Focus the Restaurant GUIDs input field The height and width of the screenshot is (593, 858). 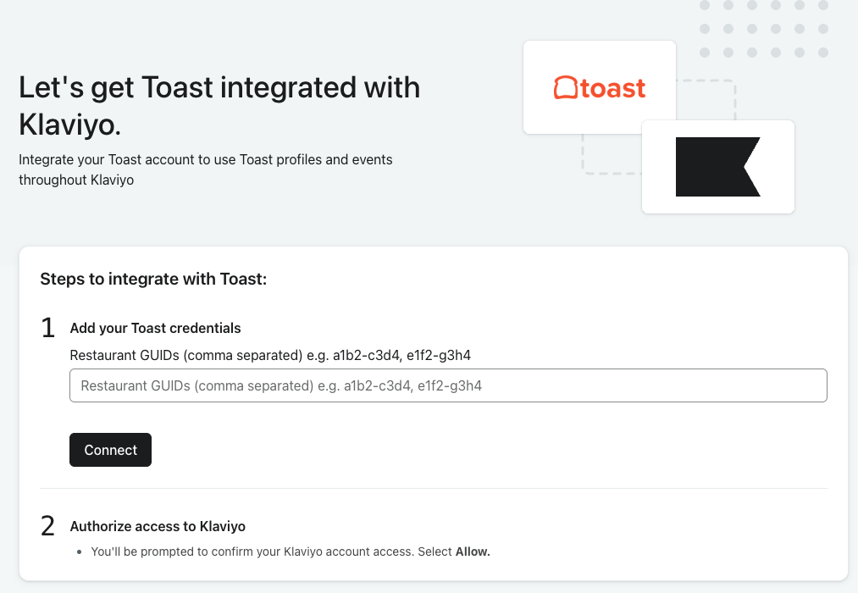pos(448,385)
